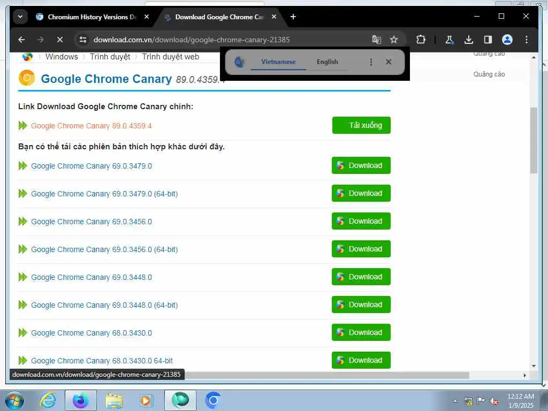
Task: Open the Windows breadcrumb link
Action: (62, 57)
